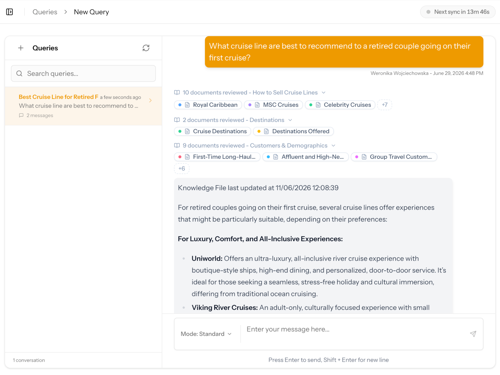The width and height of the screenshot is (500, 375).
Task: Click the 1 conversation footer text
Action: [x=29, y=360]
